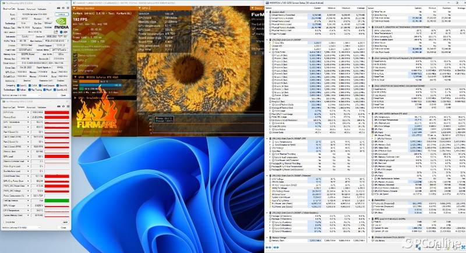Open Validation tab in top GPU-Z window
Viewport: 466px width, 253px height.
41,9
